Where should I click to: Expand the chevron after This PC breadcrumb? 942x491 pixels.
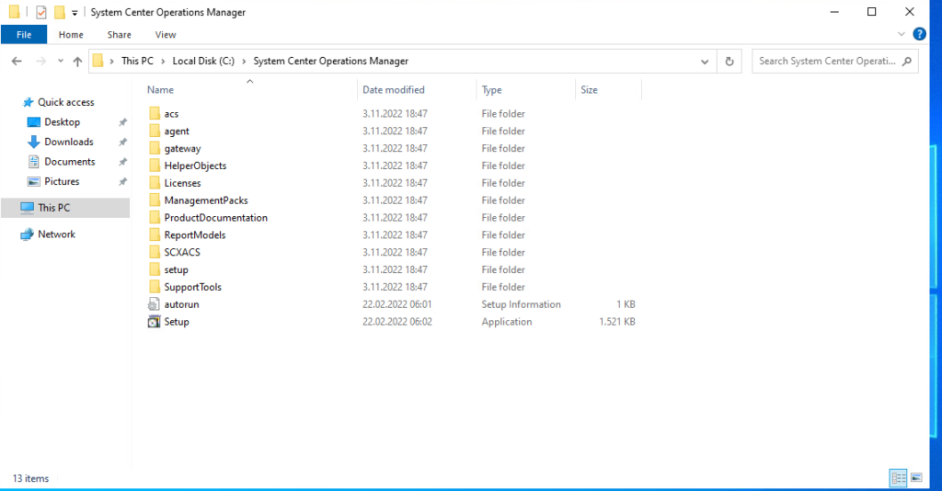(163, 62)
